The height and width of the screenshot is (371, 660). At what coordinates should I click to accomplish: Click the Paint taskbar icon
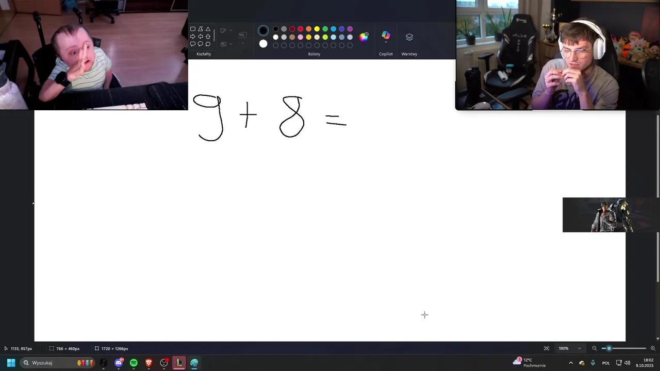pos(194,363)
